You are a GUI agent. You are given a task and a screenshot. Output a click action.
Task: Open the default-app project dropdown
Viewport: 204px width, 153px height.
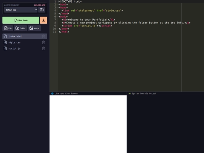(21, 10)
